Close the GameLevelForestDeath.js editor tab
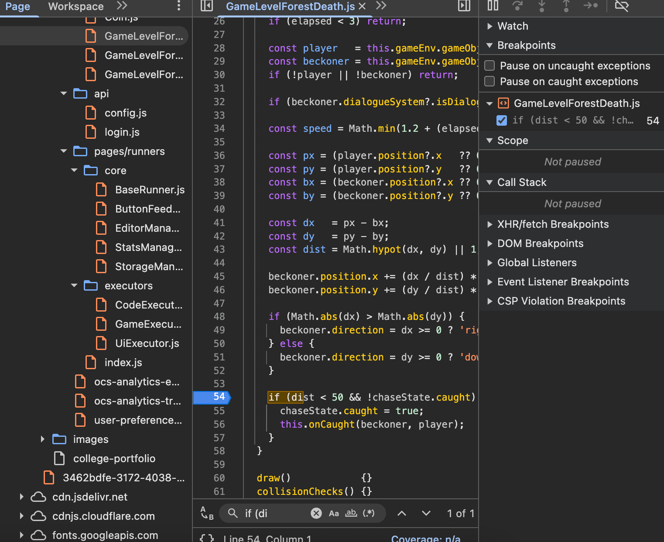The image size is (664, 542). point(362,6)
